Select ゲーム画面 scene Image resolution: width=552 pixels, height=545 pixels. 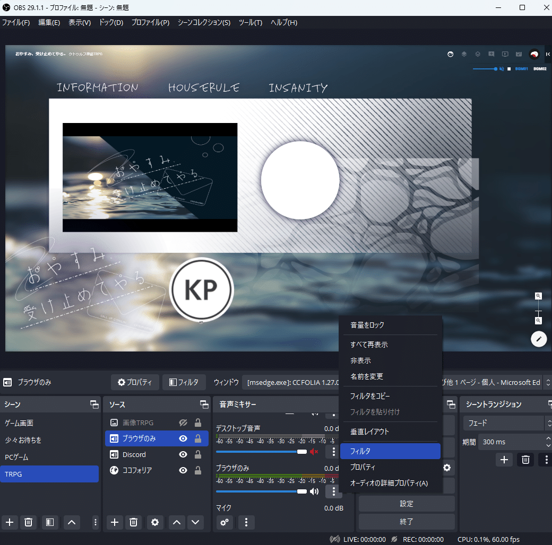click(49, 423)
